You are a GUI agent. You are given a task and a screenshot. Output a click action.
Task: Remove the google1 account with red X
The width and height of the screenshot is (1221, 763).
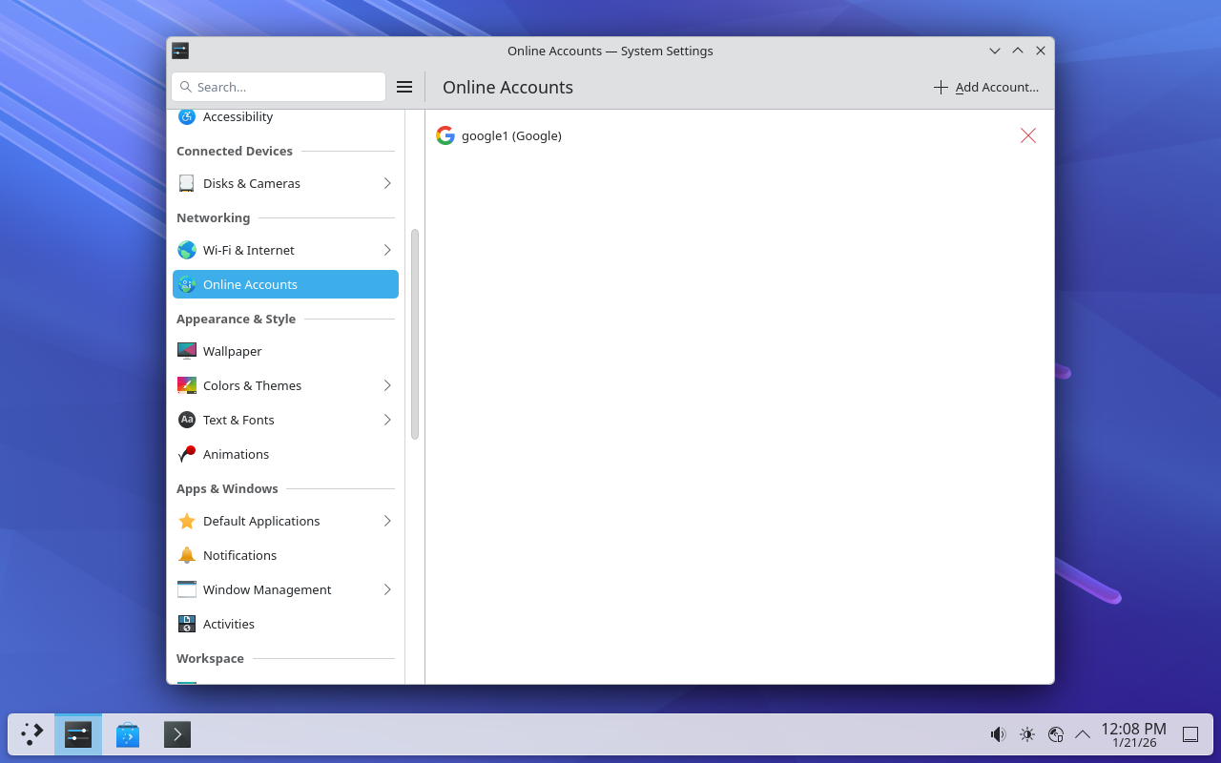pyautogui.click(x=1027, y=135)
